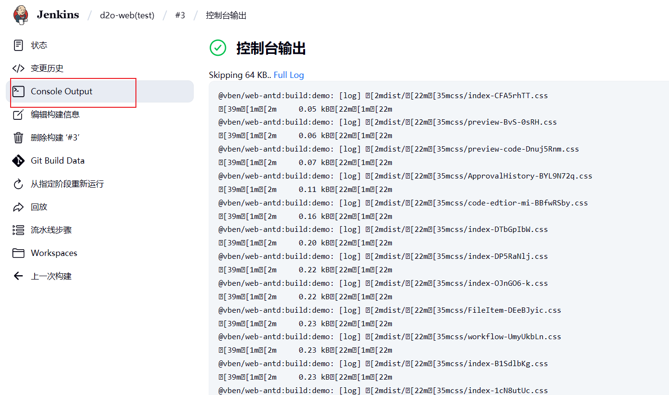Select Console Output in the sidebar
The image size is (669, 395).
pyautogui.click(x=99, y=91)
